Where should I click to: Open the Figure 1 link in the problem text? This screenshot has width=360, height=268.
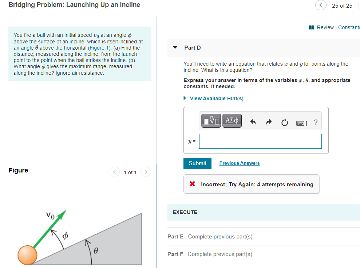point(99,47)
